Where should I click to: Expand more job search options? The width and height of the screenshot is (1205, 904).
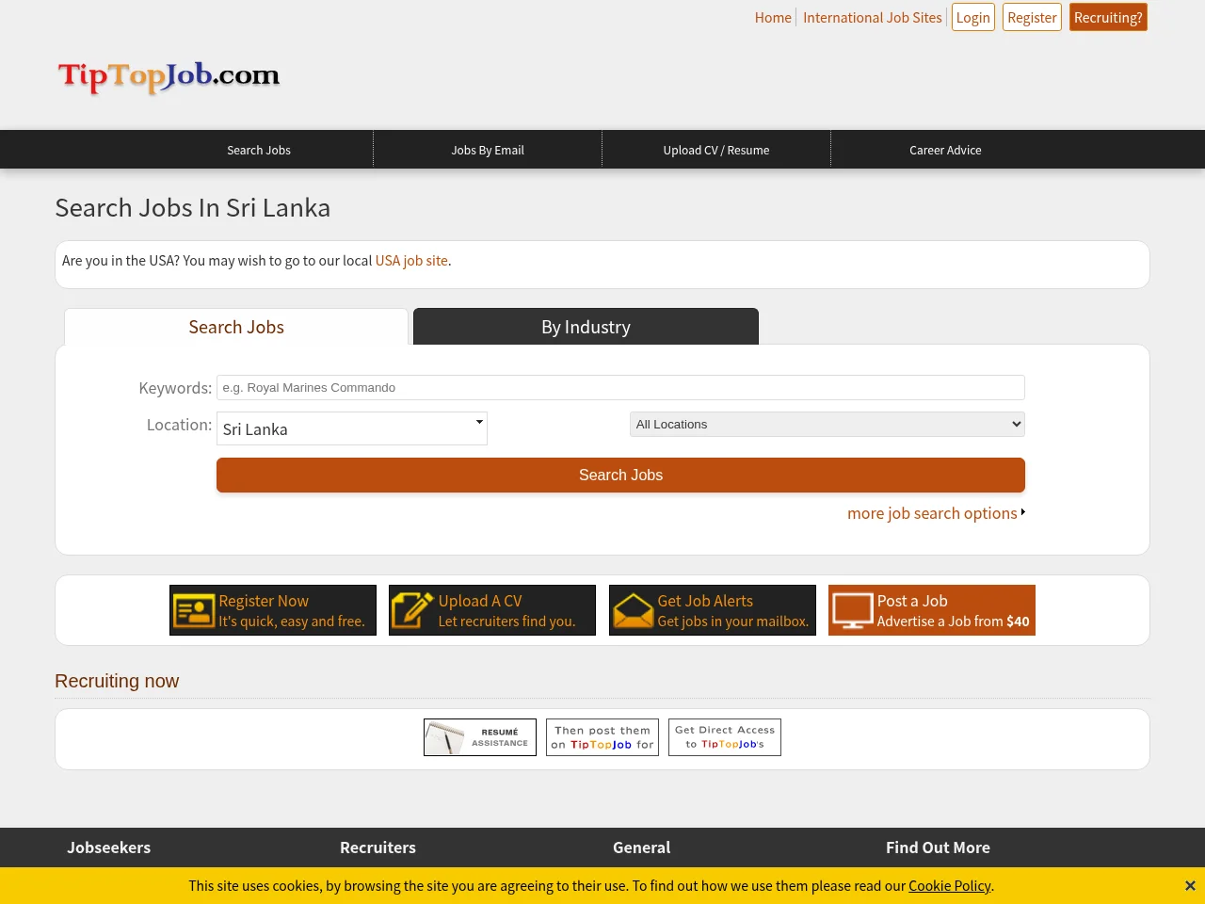coord(936,513)
